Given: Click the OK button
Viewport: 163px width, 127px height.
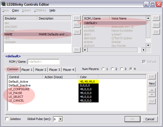Looking at the screenshot, I should pos(133,119).
